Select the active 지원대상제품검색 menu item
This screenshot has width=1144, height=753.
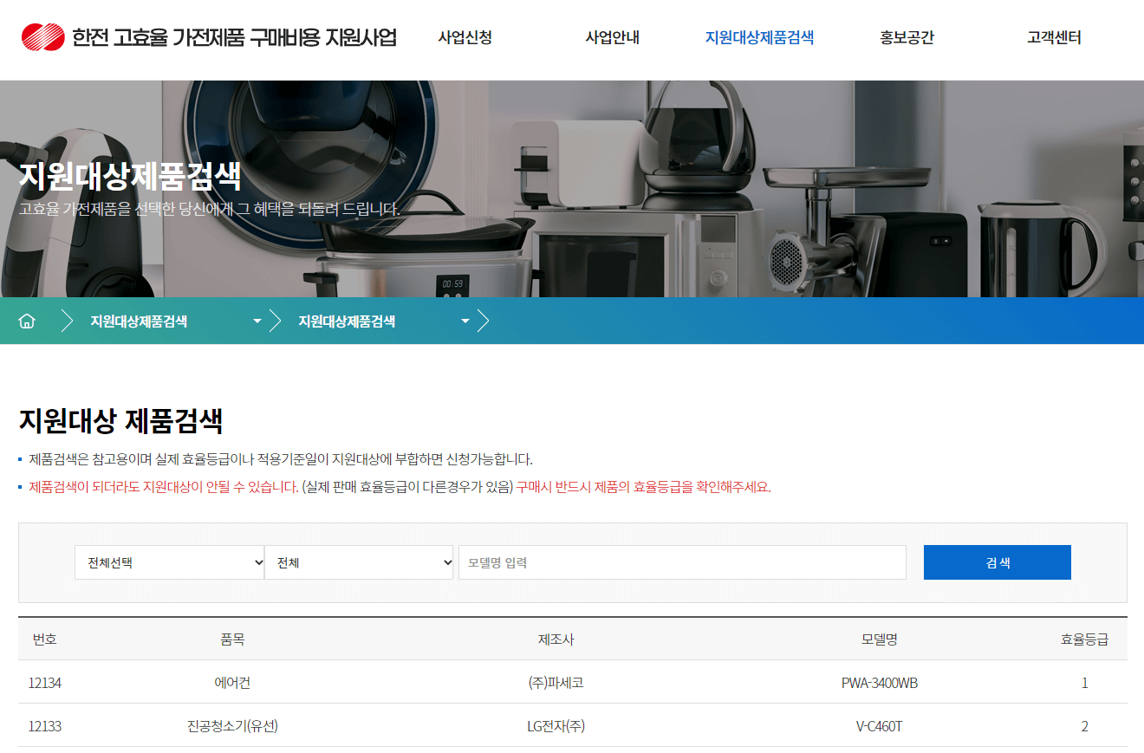coord(760,37)
